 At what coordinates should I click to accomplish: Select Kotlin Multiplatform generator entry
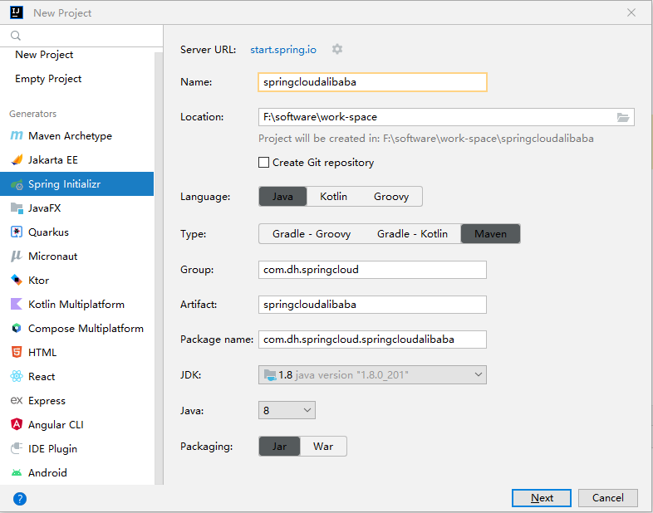pos(77,304)
